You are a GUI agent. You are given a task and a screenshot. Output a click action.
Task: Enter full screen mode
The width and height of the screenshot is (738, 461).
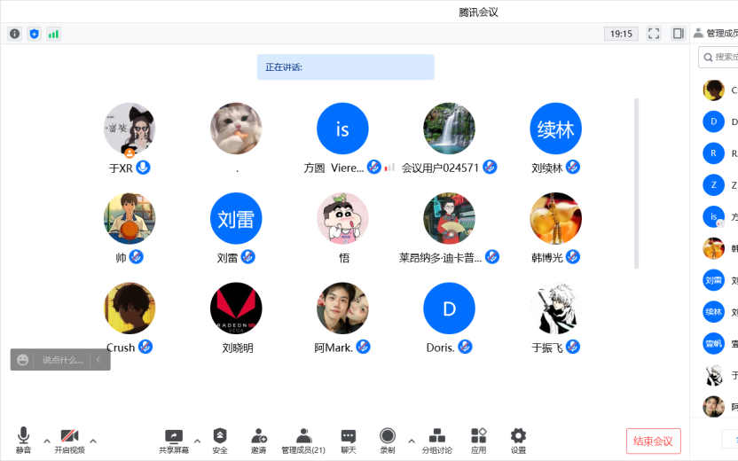tap(654, 34)
